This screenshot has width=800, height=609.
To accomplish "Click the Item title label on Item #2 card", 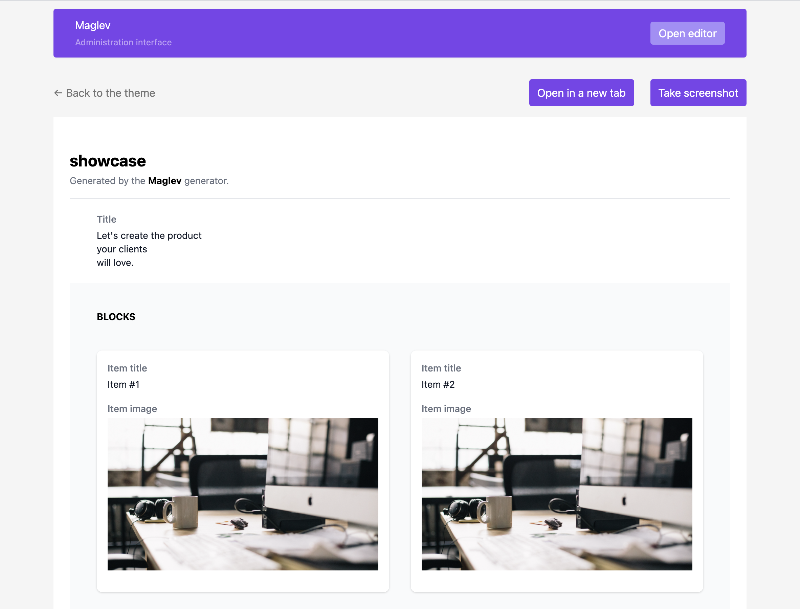I will pyautogui.click(x=441, y=368).
